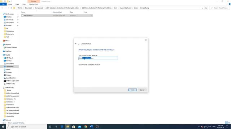The height and width of the screenshot is (129, 231).
Task: Go back using the Create Shortcut dialog arrow
Action: (x=75, y=44)
